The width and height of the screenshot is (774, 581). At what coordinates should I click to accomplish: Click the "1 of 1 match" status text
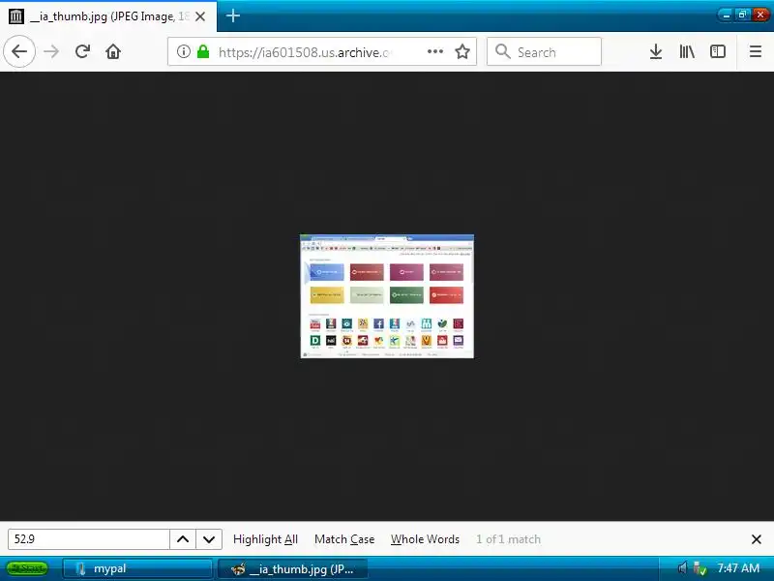(x=508, y=539)
